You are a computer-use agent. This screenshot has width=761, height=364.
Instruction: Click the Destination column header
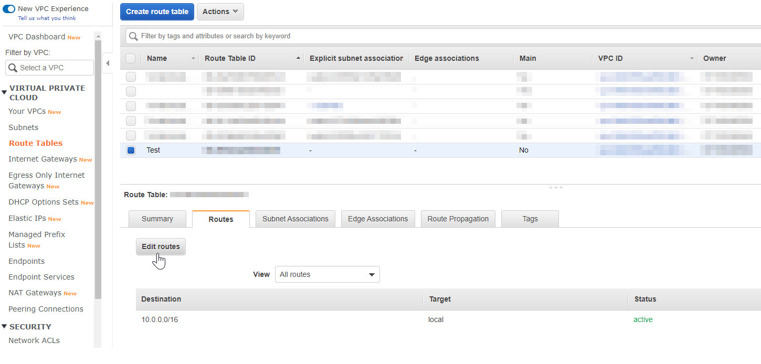pos(161,299)
